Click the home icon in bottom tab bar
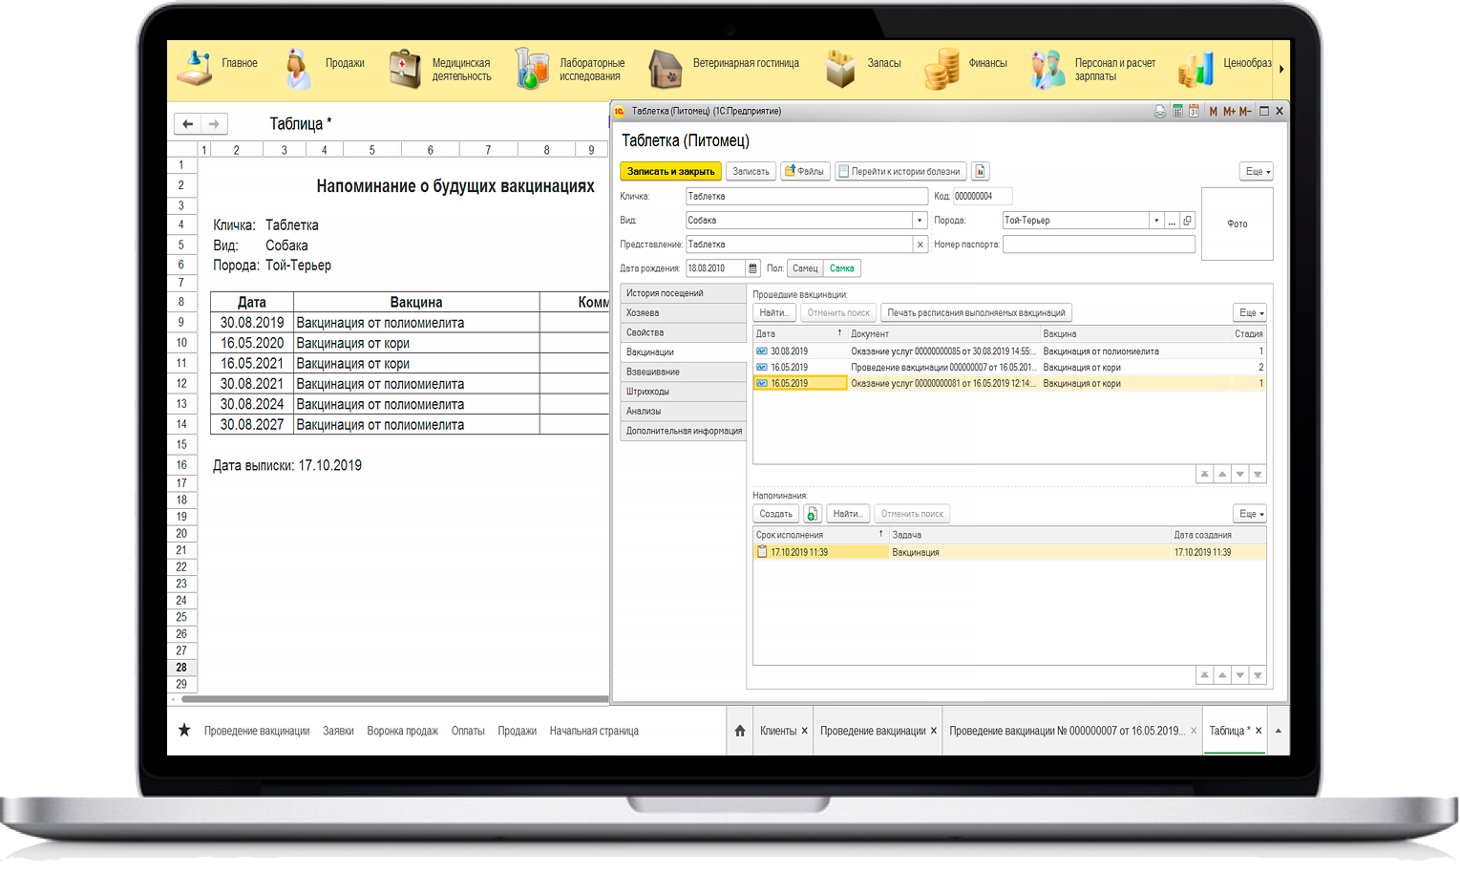The width and height of the screenshot is (1460, 894). (740, 731)
